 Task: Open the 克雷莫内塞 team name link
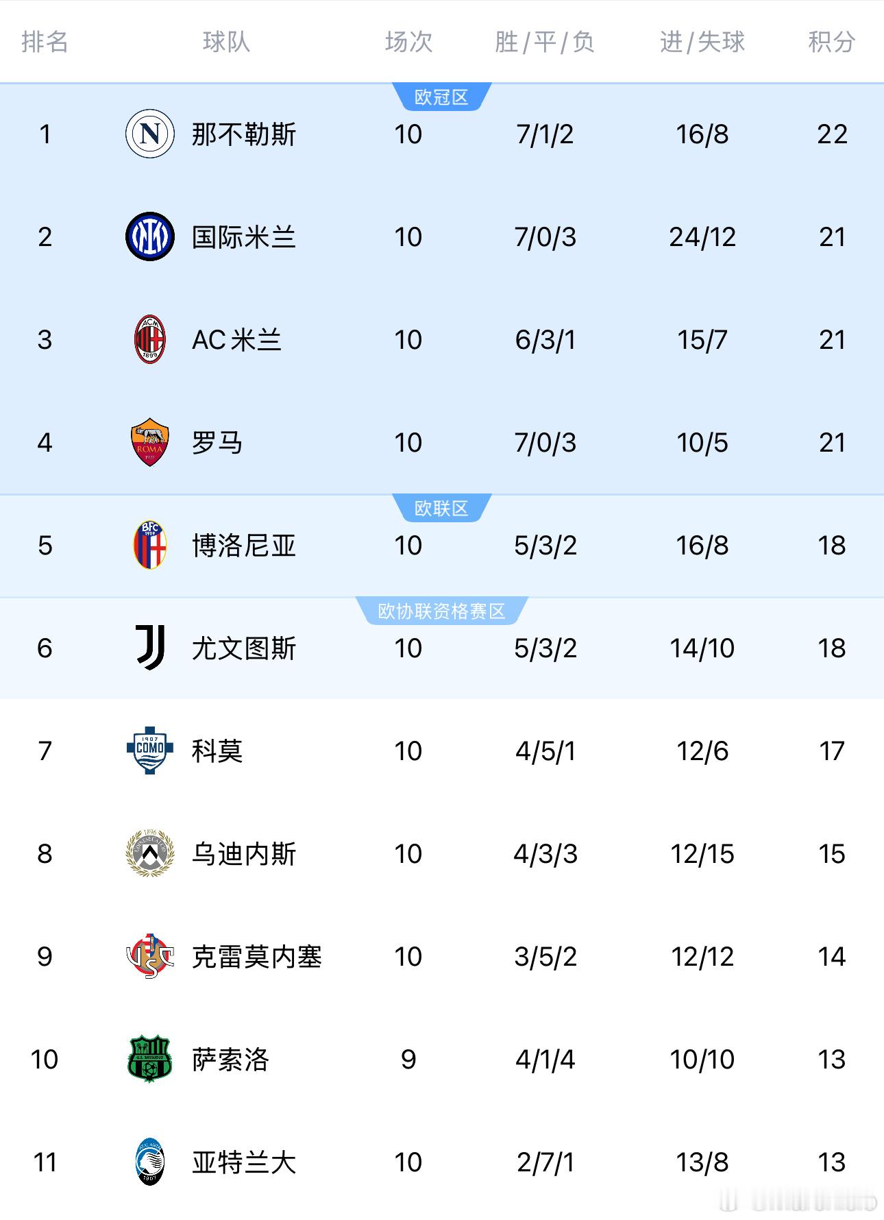[257, 957]
